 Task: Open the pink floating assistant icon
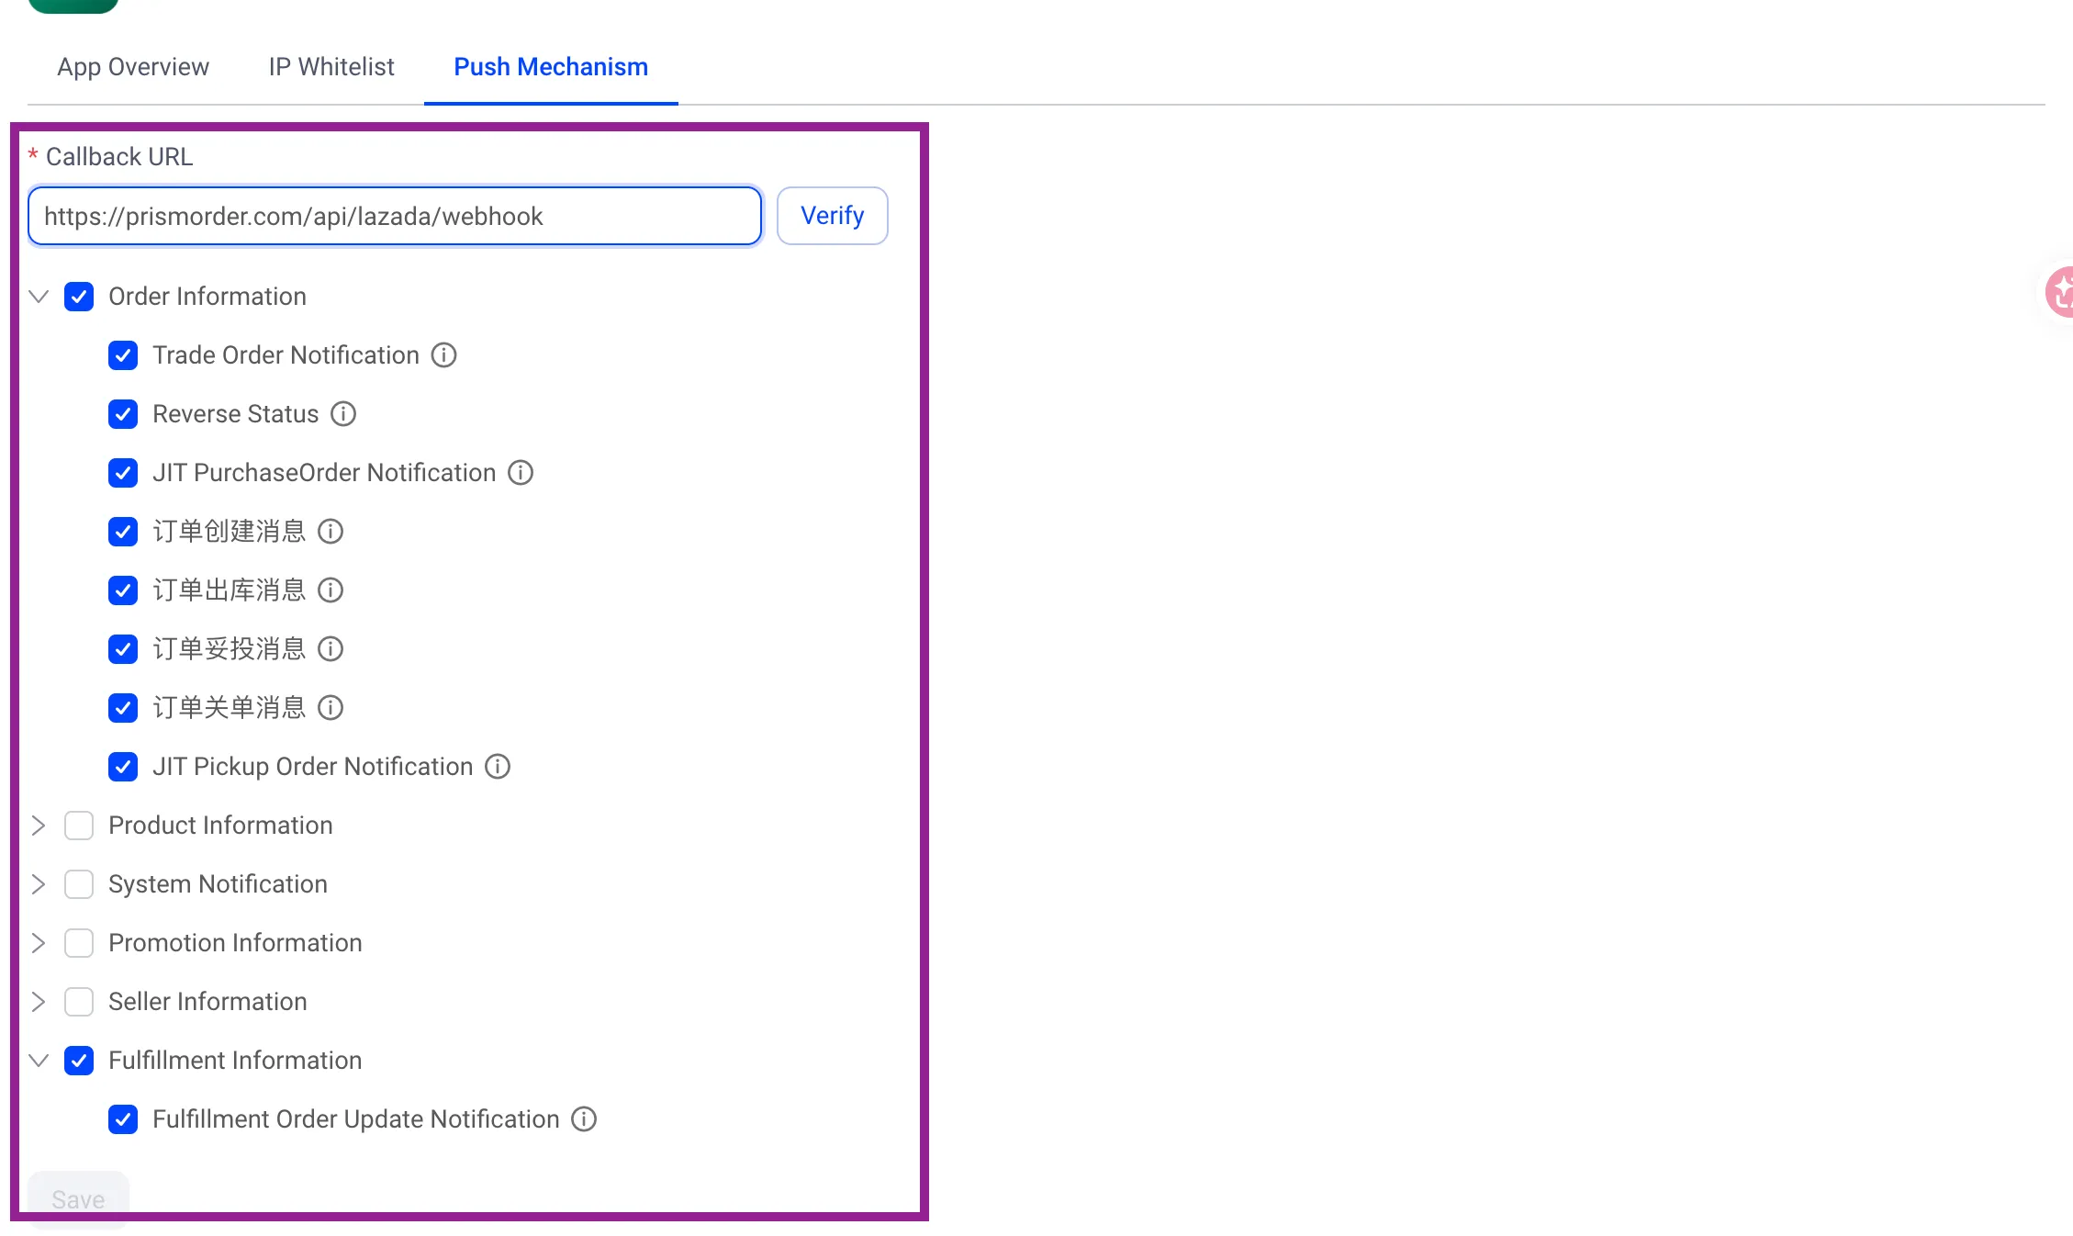pos(2060,292)
